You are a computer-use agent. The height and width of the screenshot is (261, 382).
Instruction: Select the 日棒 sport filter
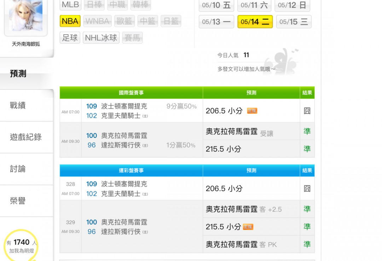pos(94,5)
